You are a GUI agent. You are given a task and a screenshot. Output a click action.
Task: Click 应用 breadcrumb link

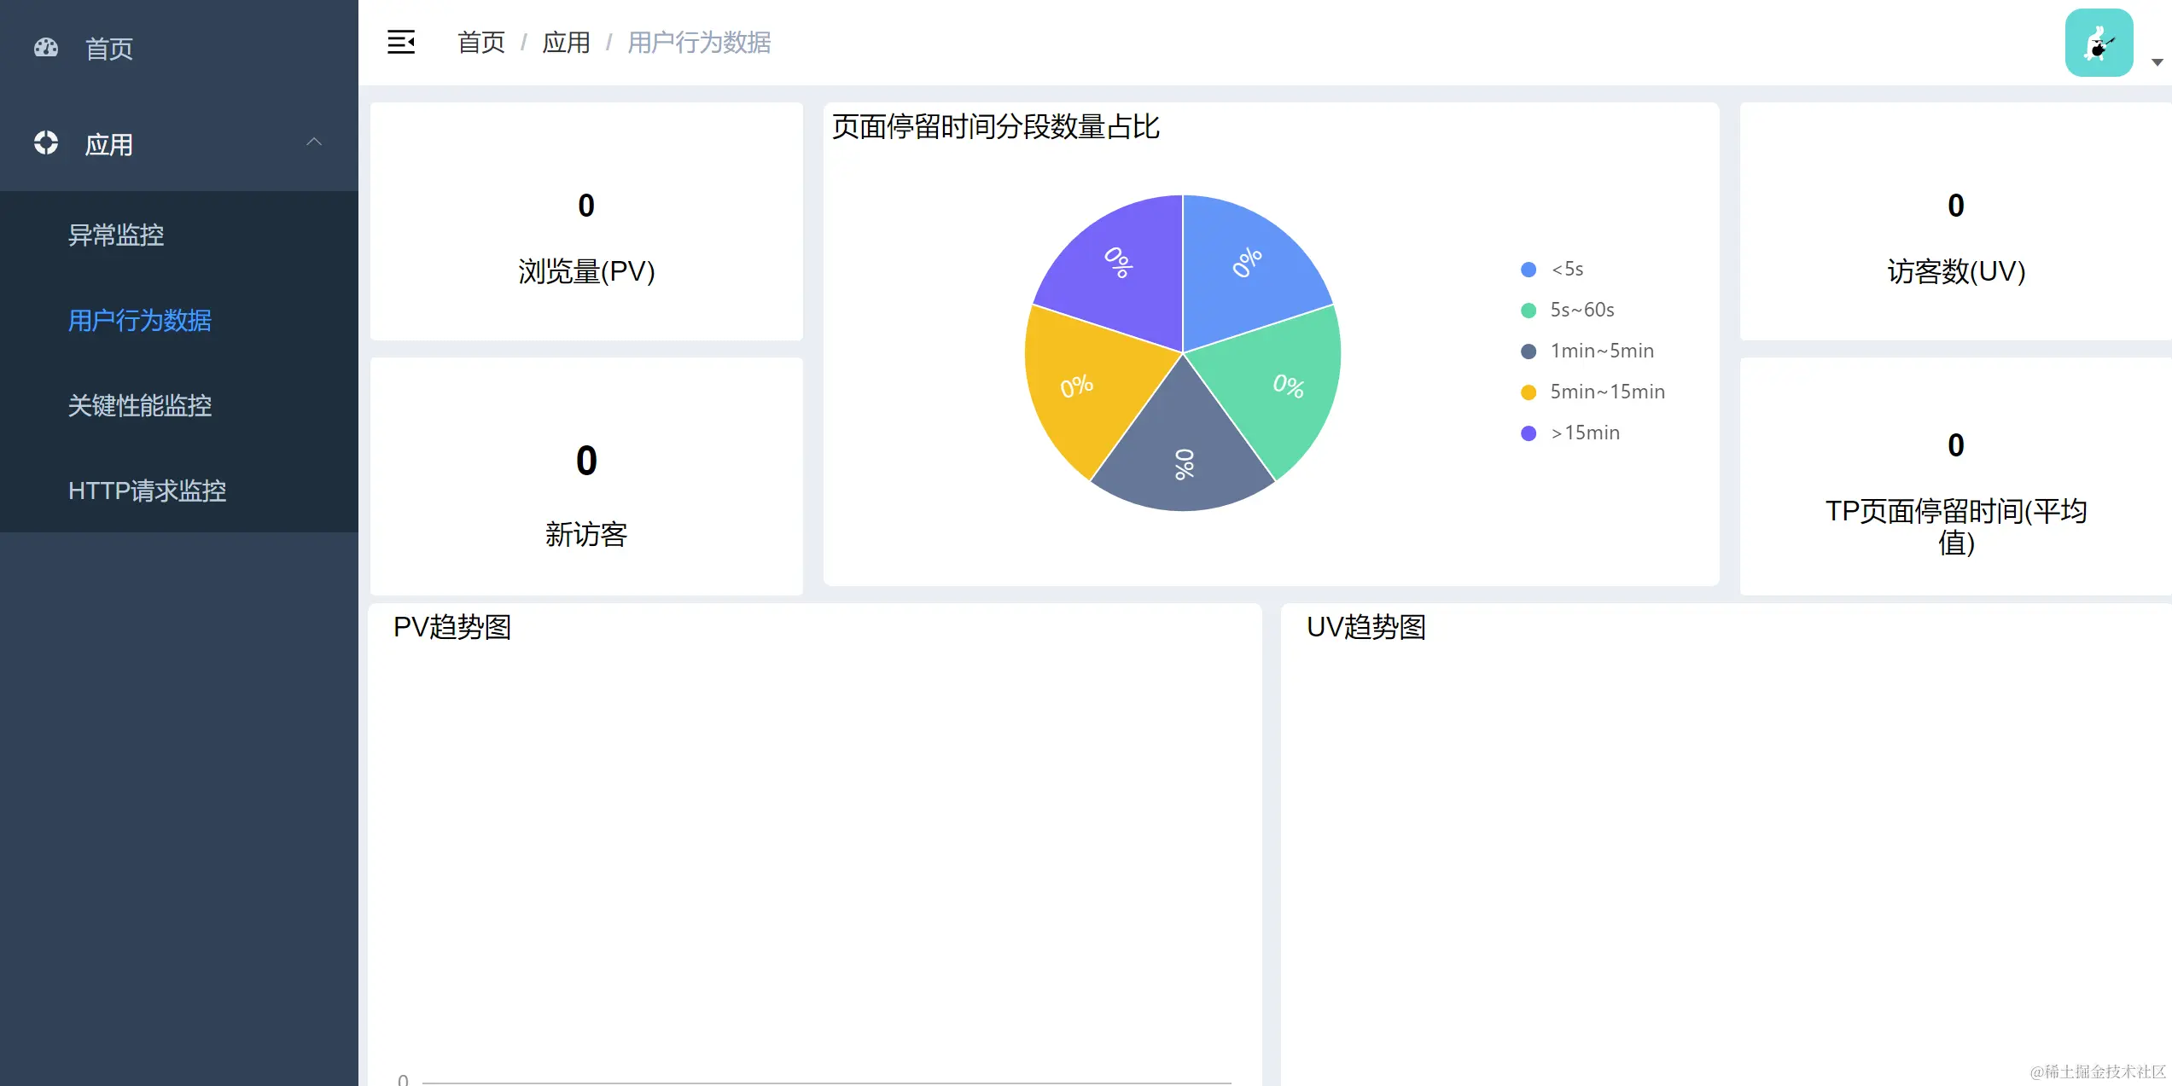(566, 43)
